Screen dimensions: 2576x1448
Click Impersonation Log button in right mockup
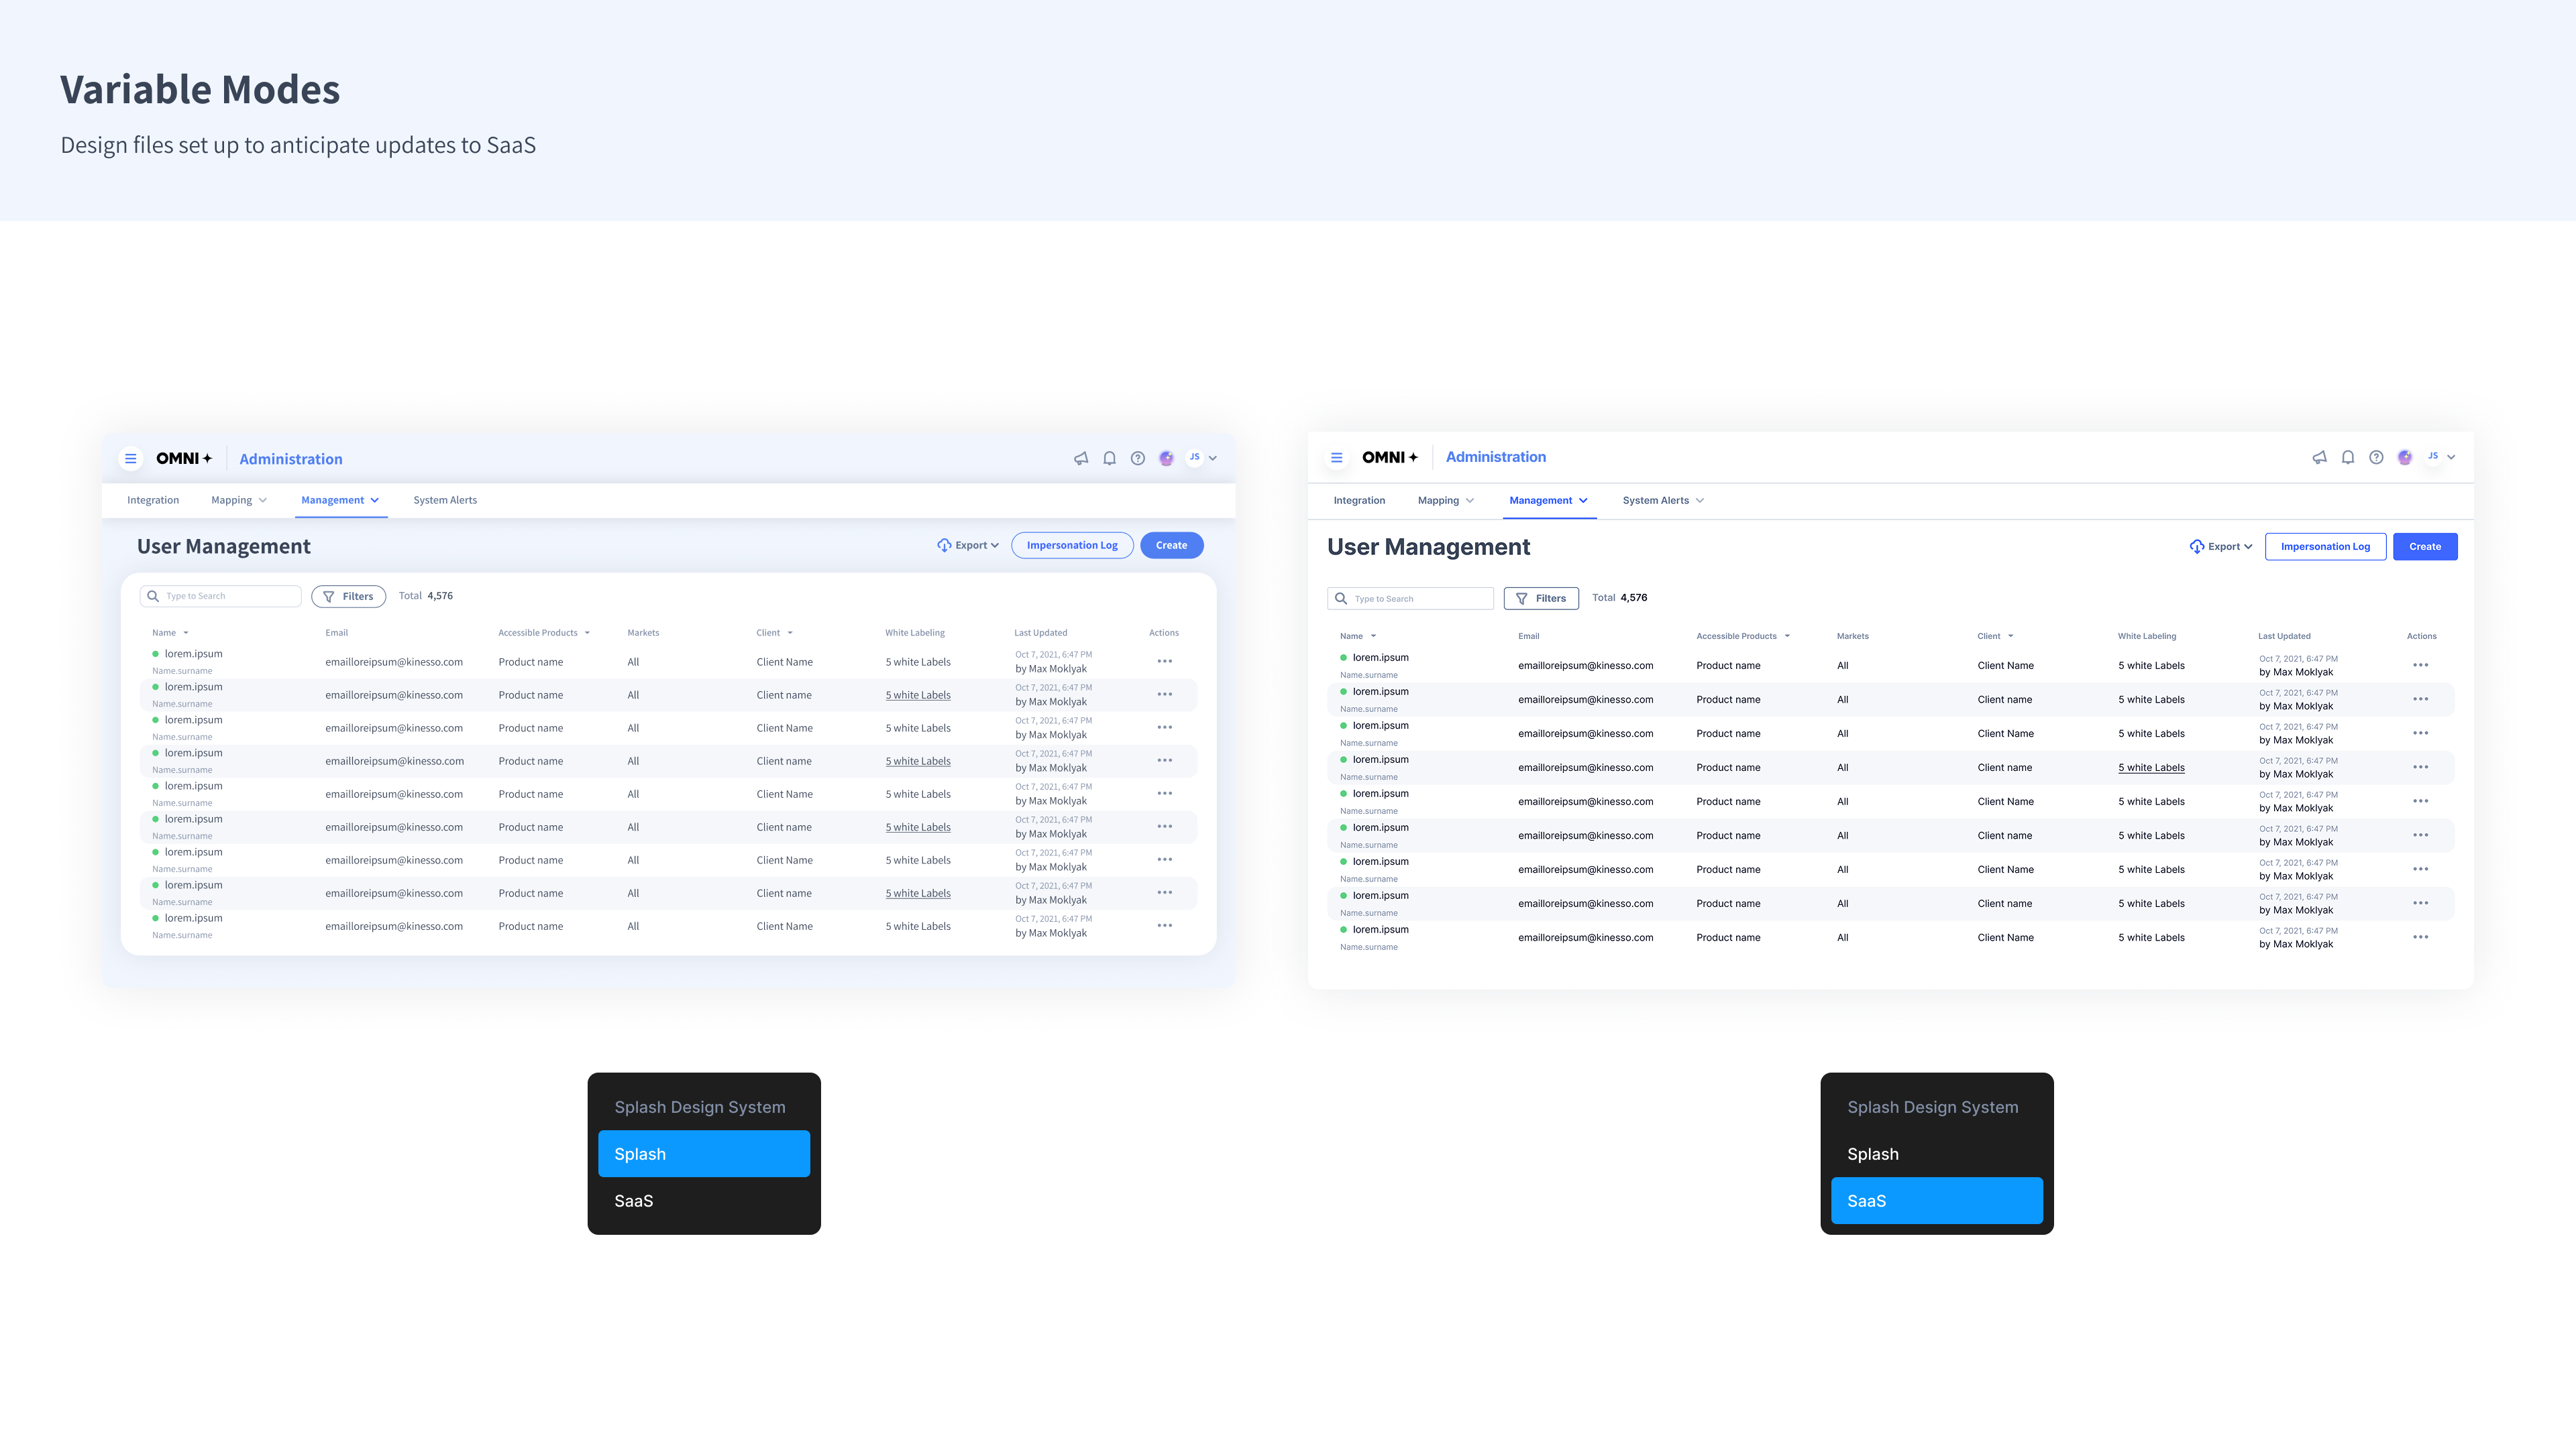(2325, 546)
